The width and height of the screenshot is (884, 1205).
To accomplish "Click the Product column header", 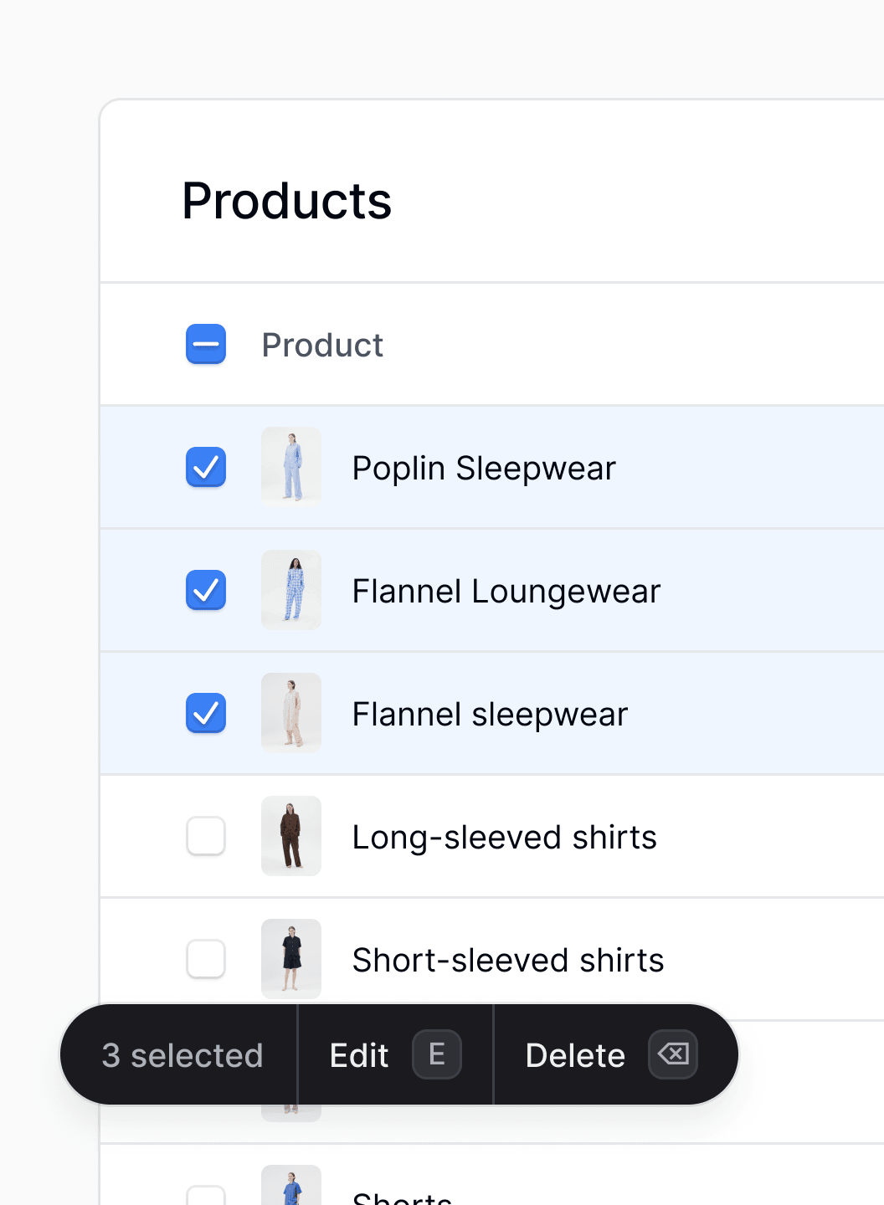I will (322, 345).
